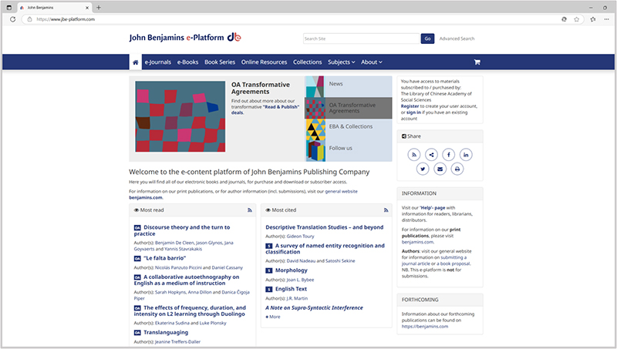Image resolution: width=617 pixels, height=349 pixels.
Task: Refresh the page in the browser
Action: [12, 19]
